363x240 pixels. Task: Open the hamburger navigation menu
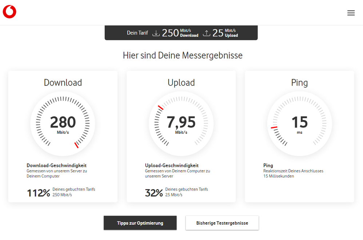pos(351,13)
